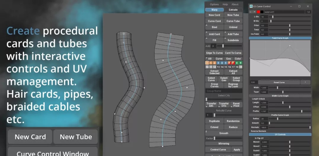Choose green layer 9

point(241,63)
